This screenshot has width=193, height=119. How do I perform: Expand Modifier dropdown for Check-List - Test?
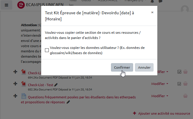pos(159,84)
